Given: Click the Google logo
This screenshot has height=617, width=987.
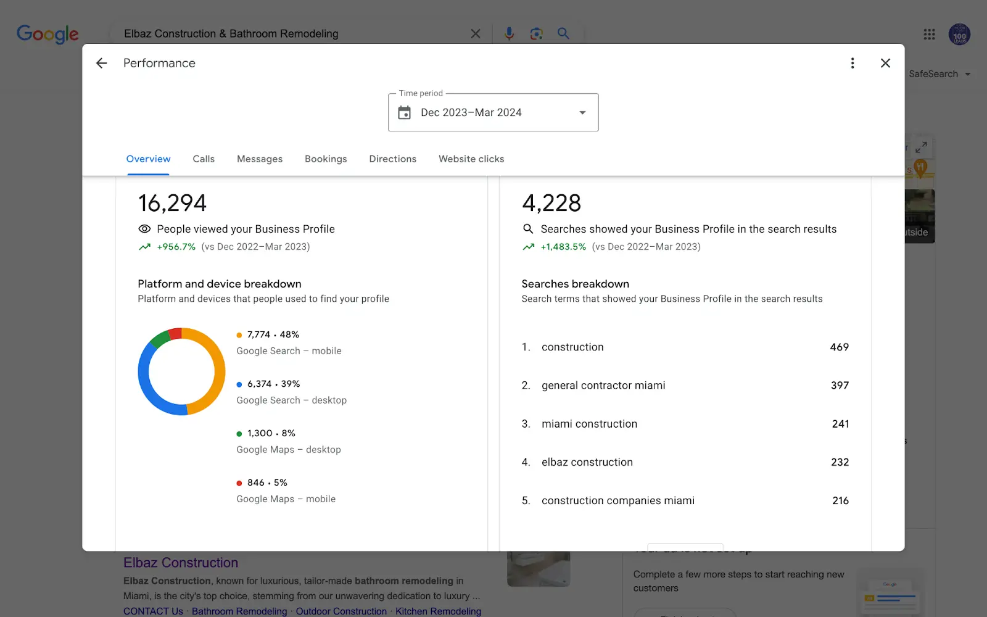Looking at the screenshot, I should coord(47,34).
